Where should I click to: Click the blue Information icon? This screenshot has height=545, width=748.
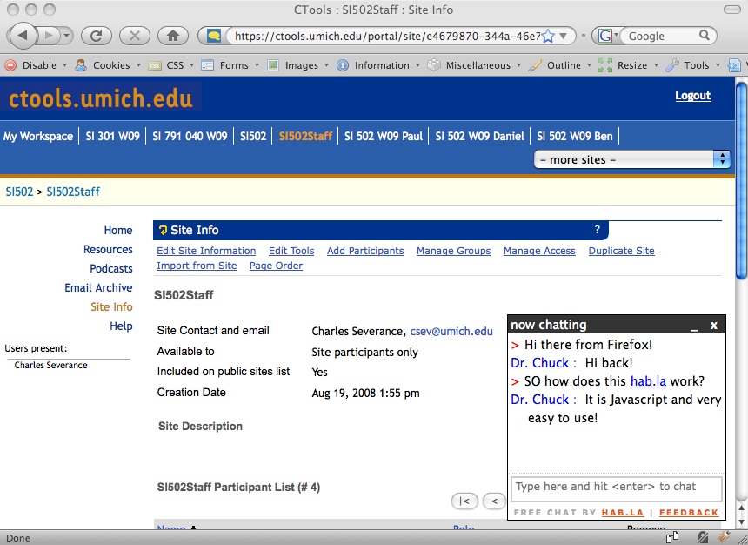[343, 65]
